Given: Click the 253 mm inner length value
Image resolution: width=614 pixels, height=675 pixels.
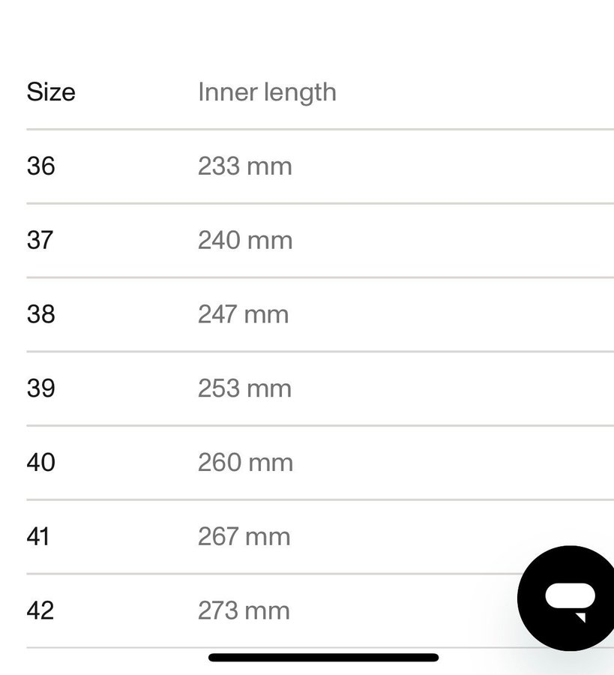Looking at the screenshot, I should pos(244,388).
